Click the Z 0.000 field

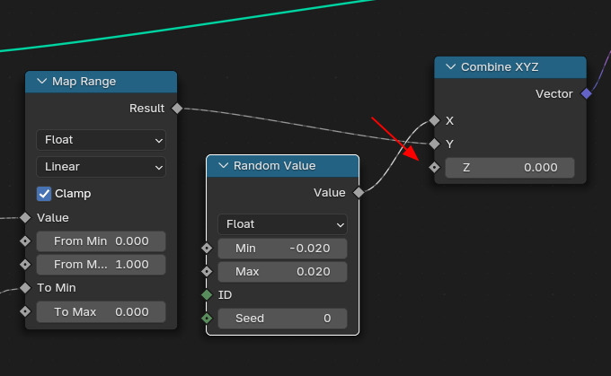(509, 168)
